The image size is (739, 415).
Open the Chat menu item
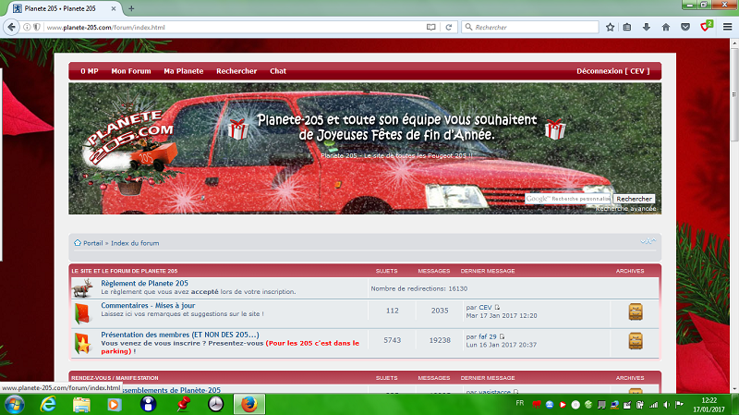[x=278, y=71]
